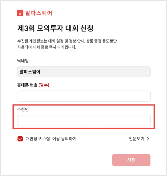Click the 사용되며 대회 종료 즉시 파기됩니다 line
Viewport: 167px width, 176px height.
coord(47,47)
